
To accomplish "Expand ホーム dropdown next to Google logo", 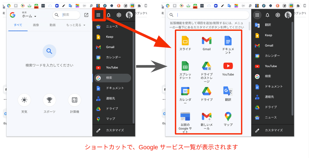I will [x=29, y=16].
